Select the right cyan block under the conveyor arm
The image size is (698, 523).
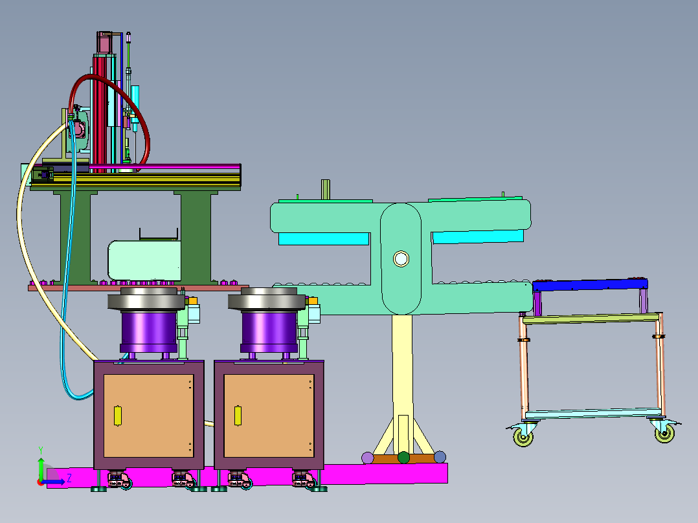point(478,236)
